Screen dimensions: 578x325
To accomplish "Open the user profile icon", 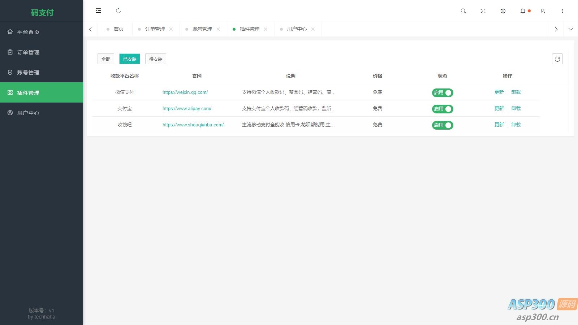I will tap(543, 11).
